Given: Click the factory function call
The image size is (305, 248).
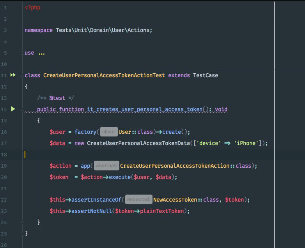Looking at the screenshot, I should click(x=85, y=132).
